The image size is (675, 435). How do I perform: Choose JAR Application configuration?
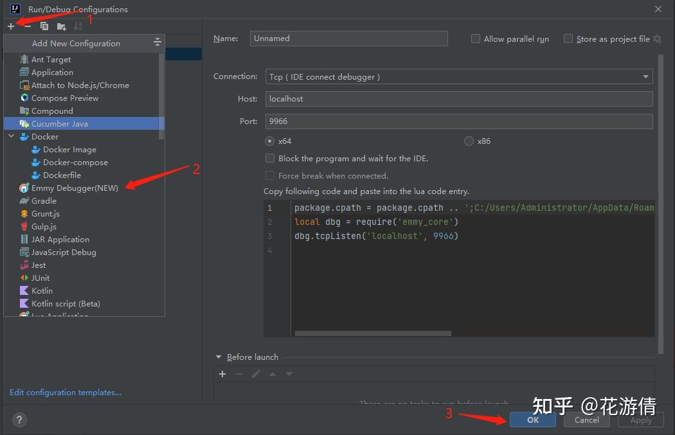pyautogui.click(x=84, y=240)
